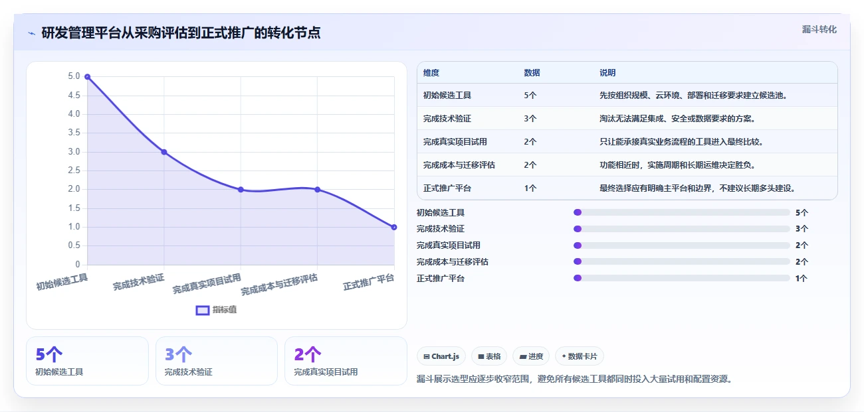Click description 只让能承接真实业务流程的工具进入最终比较

(681, 142)
